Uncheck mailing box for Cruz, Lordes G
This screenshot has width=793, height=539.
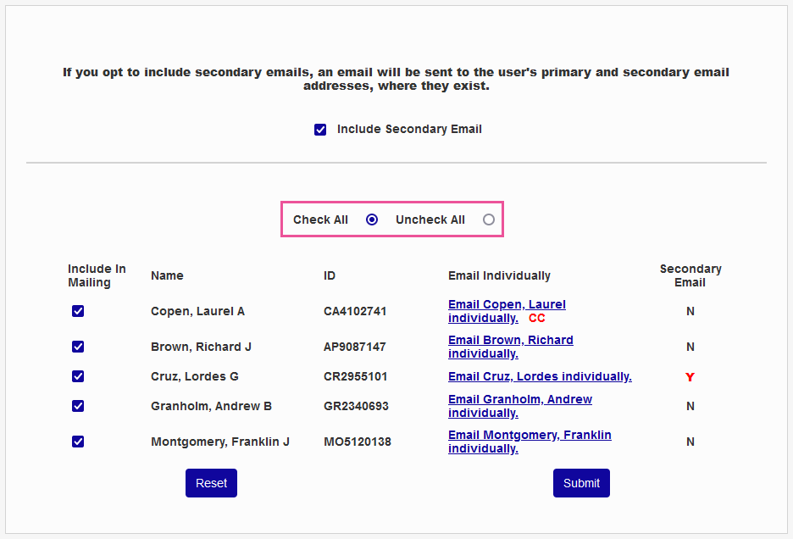(x=78, y=376)
